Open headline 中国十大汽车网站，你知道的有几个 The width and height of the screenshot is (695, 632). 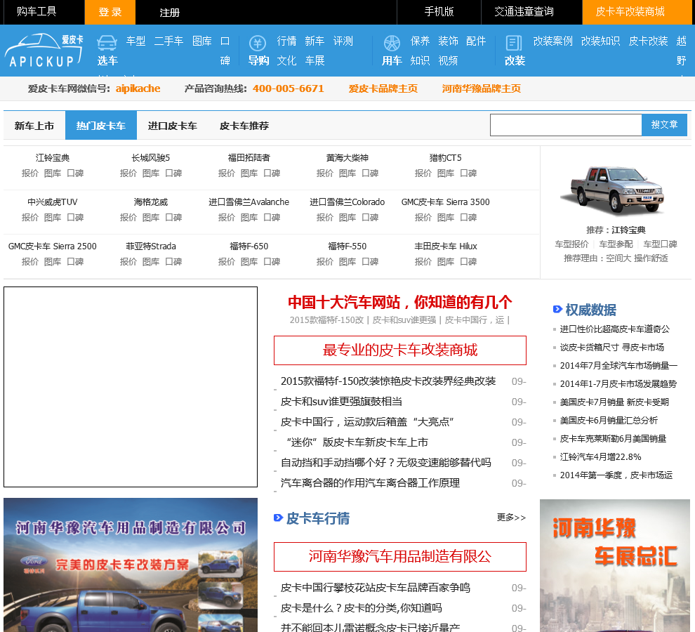click(399, 302)
